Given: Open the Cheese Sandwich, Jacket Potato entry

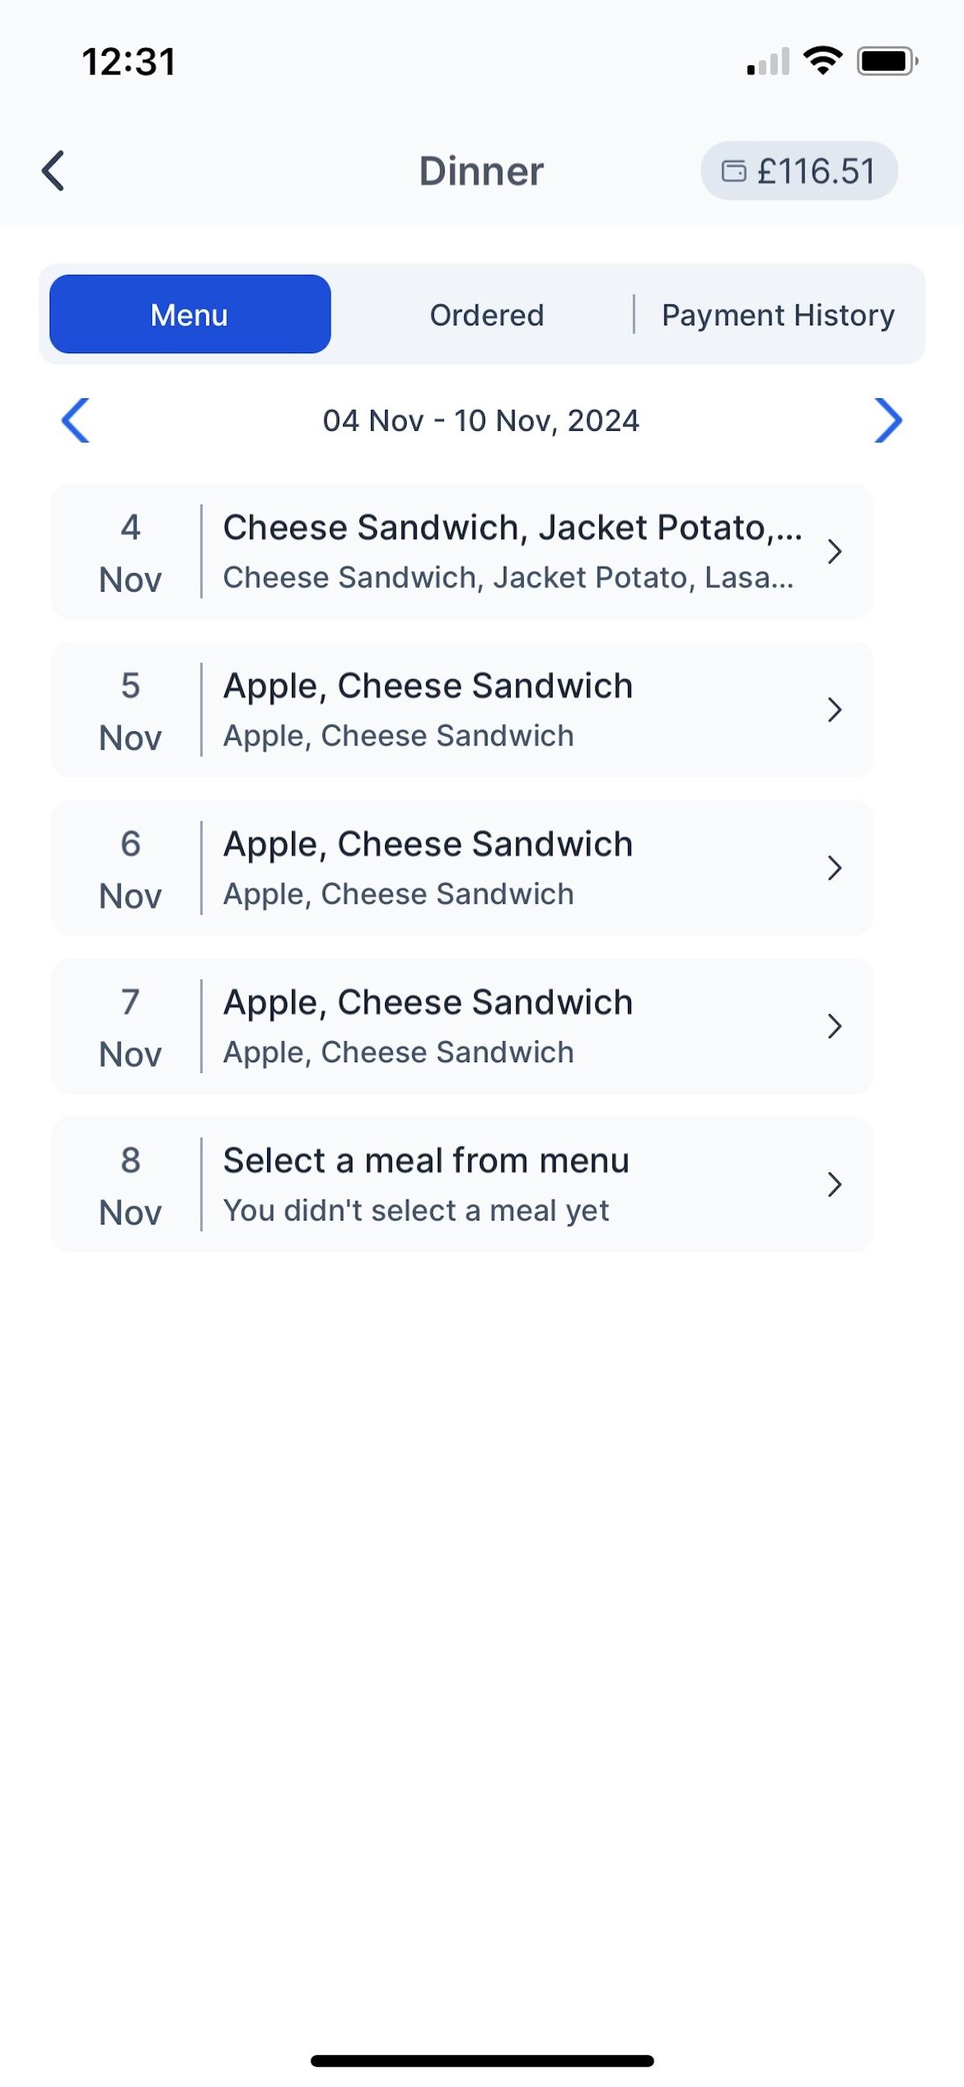Looking at the screenshot, I should (x=511, y=528).
